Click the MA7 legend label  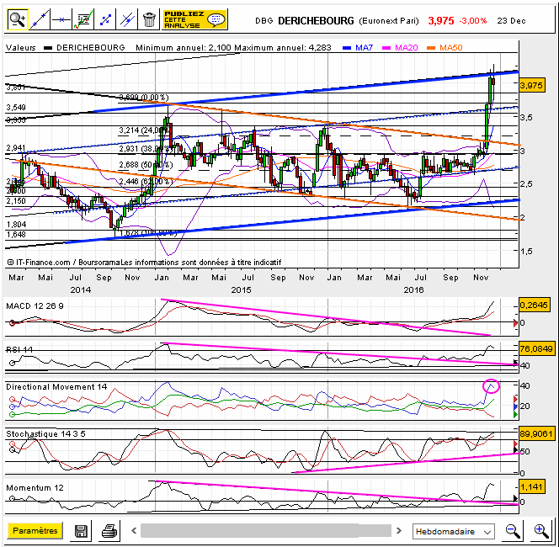tap(364, 47)
